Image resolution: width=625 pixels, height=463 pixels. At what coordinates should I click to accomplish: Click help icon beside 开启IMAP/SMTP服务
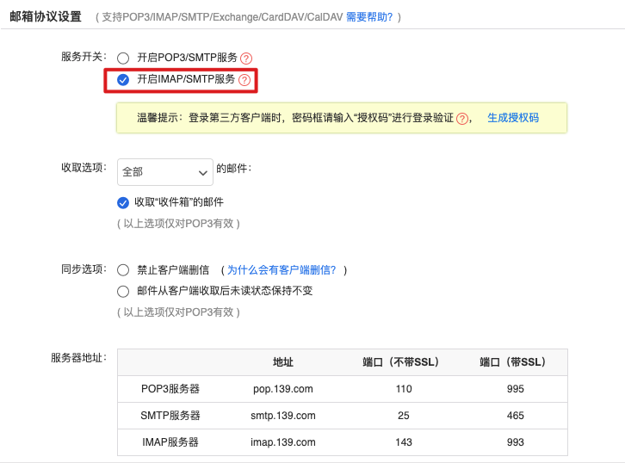244,80
